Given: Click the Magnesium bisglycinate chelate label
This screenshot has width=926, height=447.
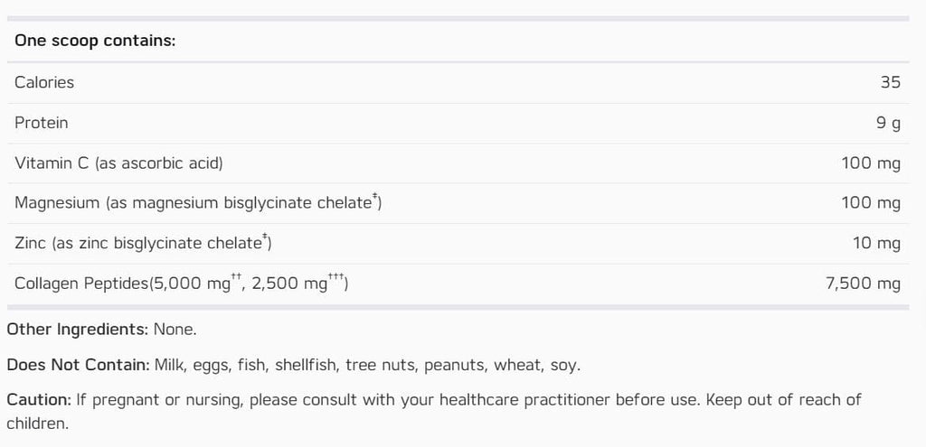Looking at the screenshot, I should [194, 203].
